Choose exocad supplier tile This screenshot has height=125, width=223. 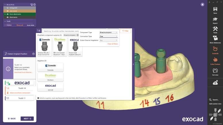[x=51, y=87]
